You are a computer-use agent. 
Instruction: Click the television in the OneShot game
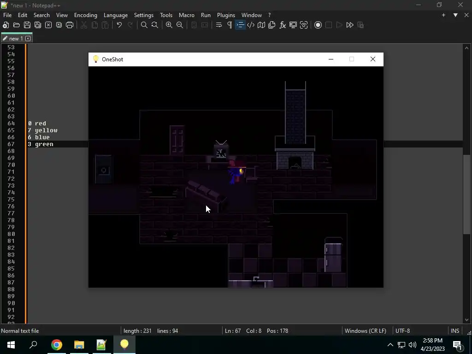coord(221,150)
